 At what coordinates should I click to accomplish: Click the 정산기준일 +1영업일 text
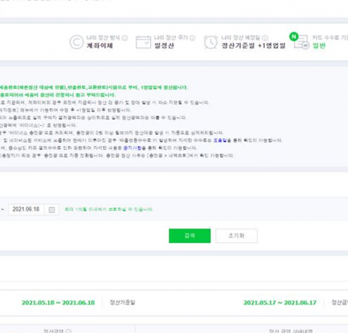coord(253,45)
